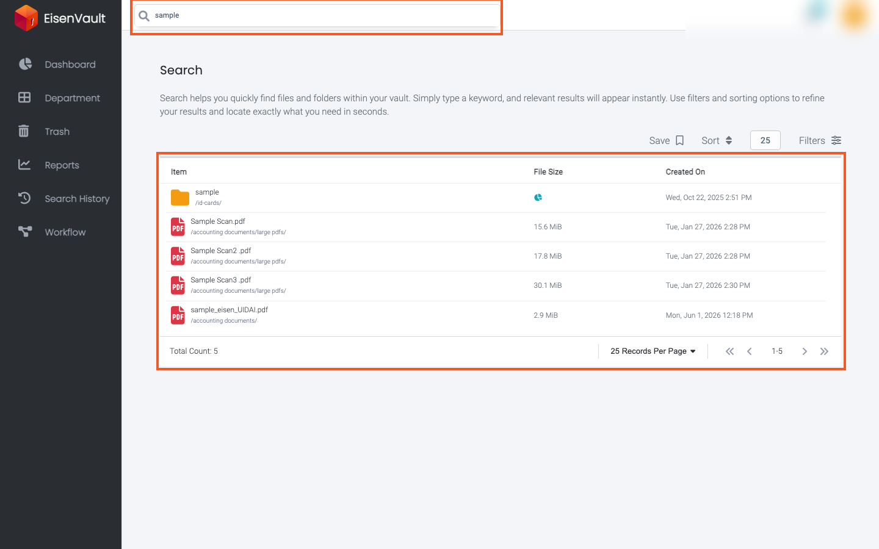This screenshot has width=879, height=549.
Task: Open Department in the sidebar
Action: tap(72, 98)
